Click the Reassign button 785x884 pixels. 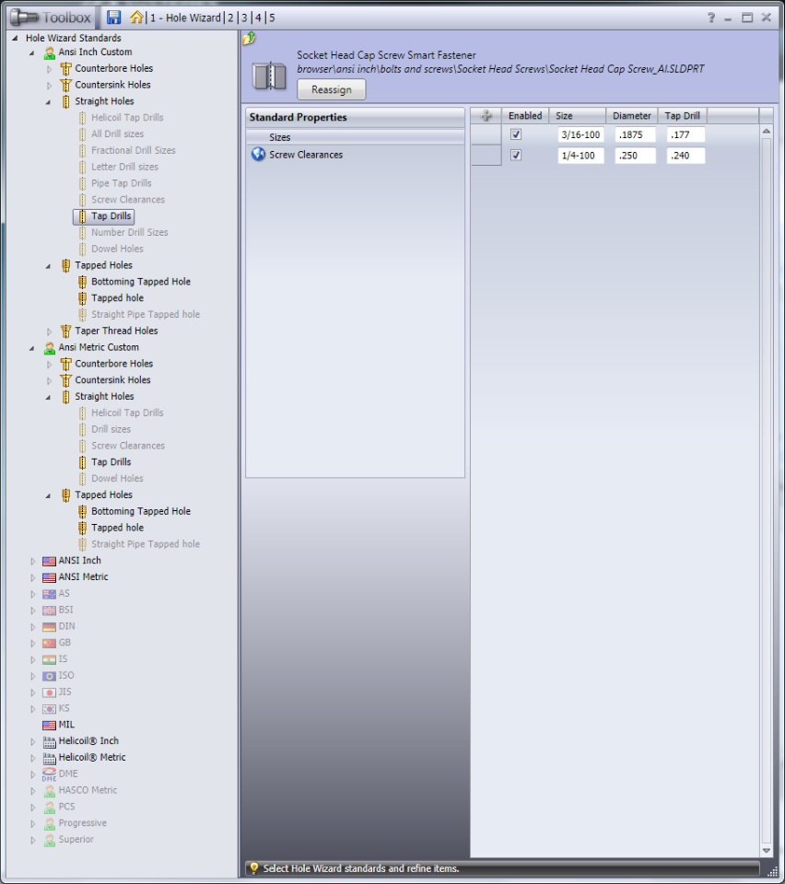(332, 89)
